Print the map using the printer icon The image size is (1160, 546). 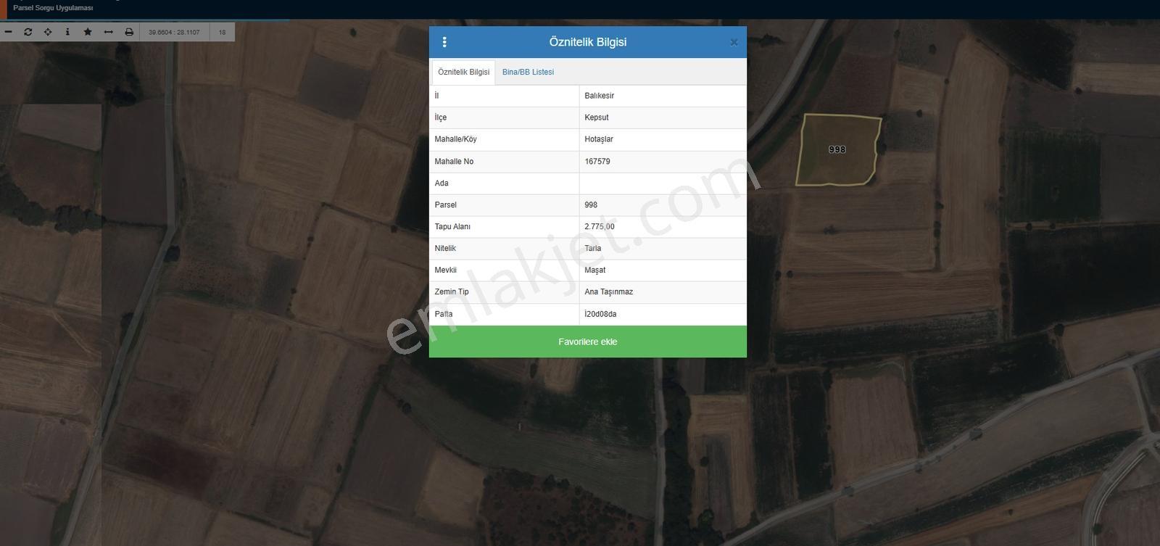[129, 32]
